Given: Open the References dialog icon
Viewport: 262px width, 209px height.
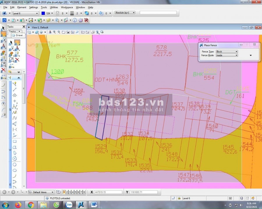Looking at the screenshot, I should point(22,20).
